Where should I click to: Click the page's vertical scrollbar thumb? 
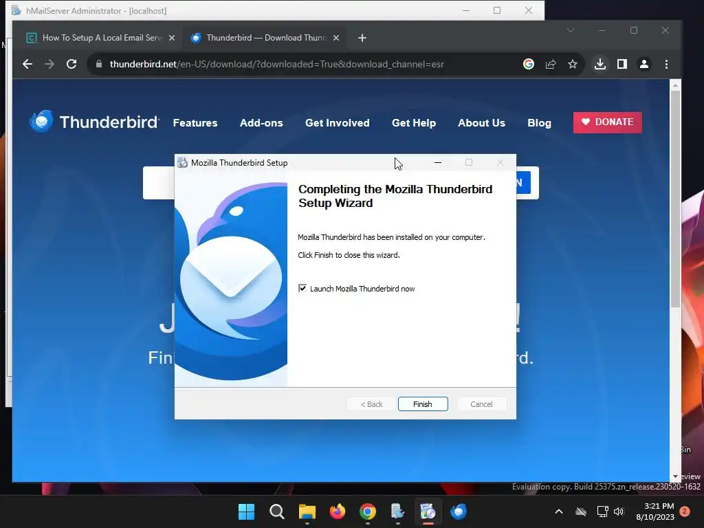pyautogui.click(x=675, y=197)
